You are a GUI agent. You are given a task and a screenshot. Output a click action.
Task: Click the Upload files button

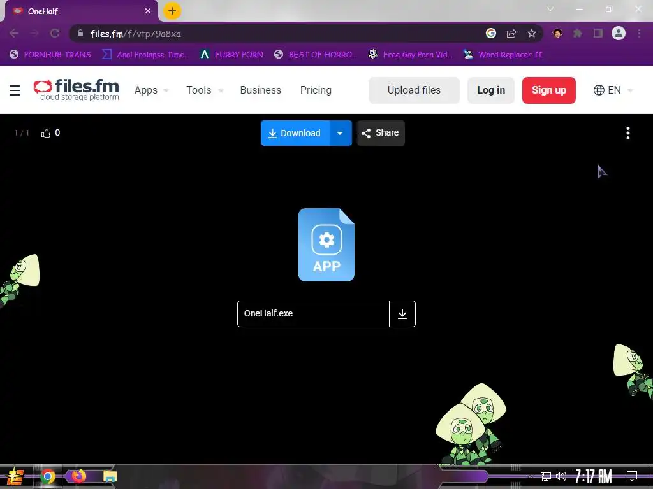click(414, 90)
